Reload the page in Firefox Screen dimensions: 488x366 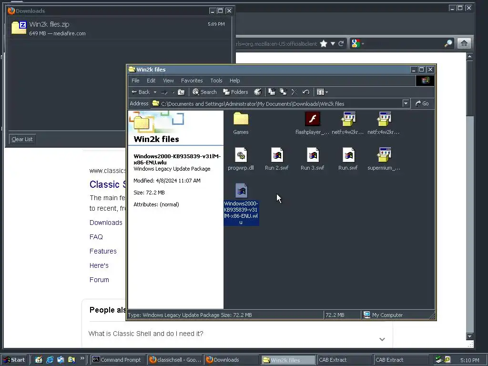click(341, 43)
